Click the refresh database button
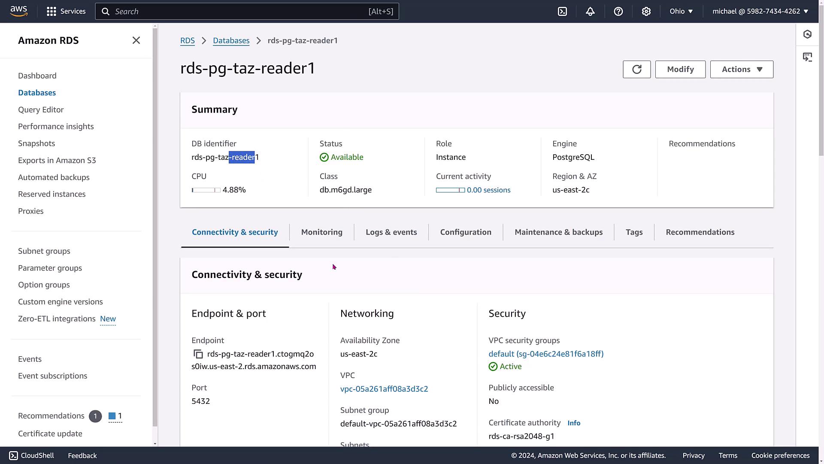Image resolution: width=824 pixels, height=464 pixels. point(636,70)
